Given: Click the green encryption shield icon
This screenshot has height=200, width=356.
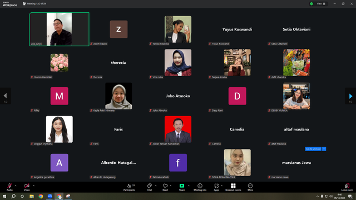Looking at the screenshot, I should point(311,4).
